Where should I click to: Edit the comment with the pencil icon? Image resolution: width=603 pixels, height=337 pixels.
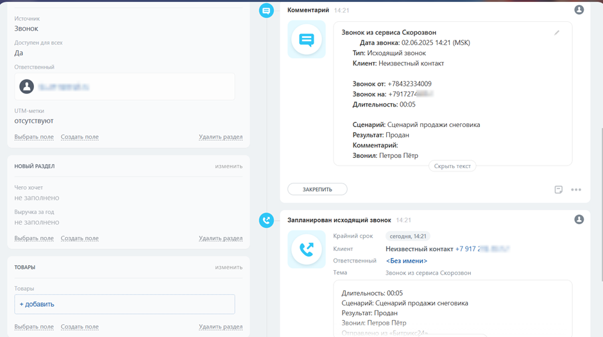coord(557,33)
